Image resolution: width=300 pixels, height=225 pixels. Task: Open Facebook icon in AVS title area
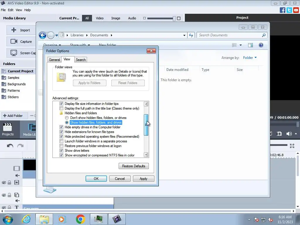(x=282, y=10)
